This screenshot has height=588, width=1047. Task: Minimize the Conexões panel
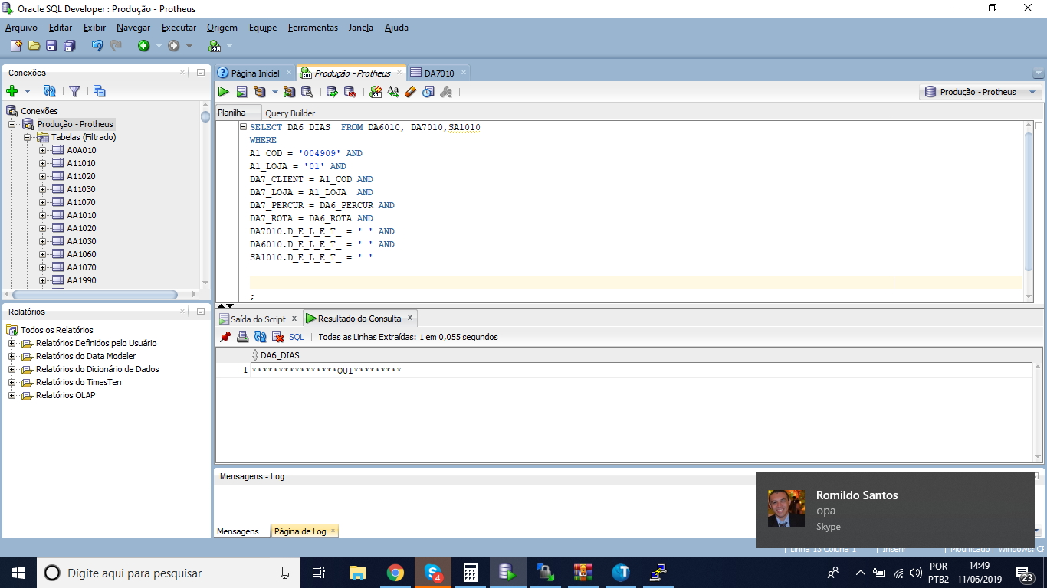coord(200,73)
